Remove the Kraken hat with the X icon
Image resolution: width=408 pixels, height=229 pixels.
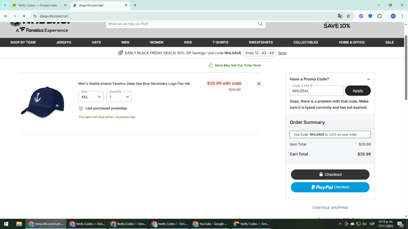point(259,84)
